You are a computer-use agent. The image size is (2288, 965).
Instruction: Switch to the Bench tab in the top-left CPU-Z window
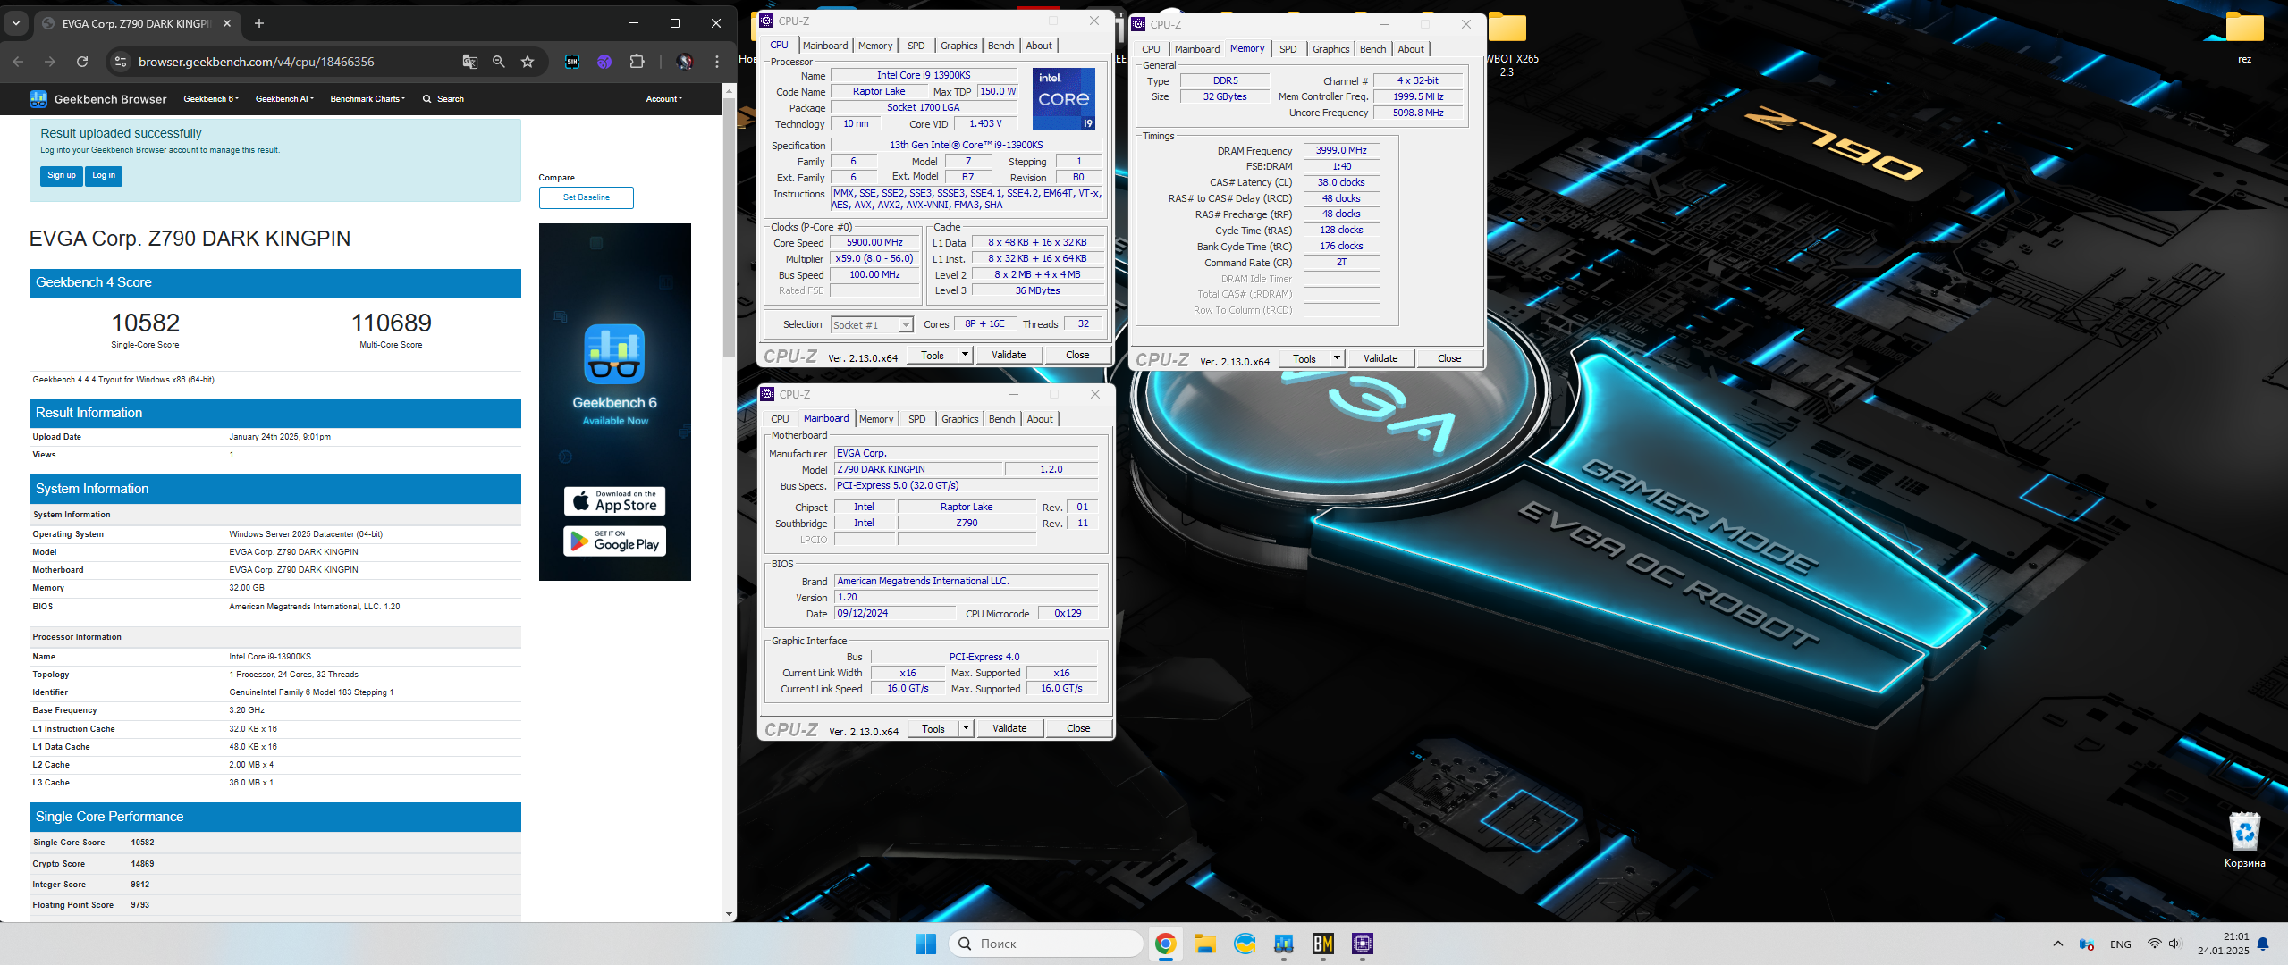(1000, 46)
